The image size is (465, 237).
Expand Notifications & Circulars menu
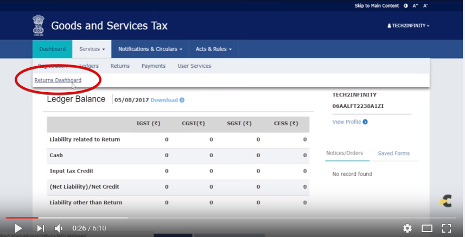tap(150, 49)
